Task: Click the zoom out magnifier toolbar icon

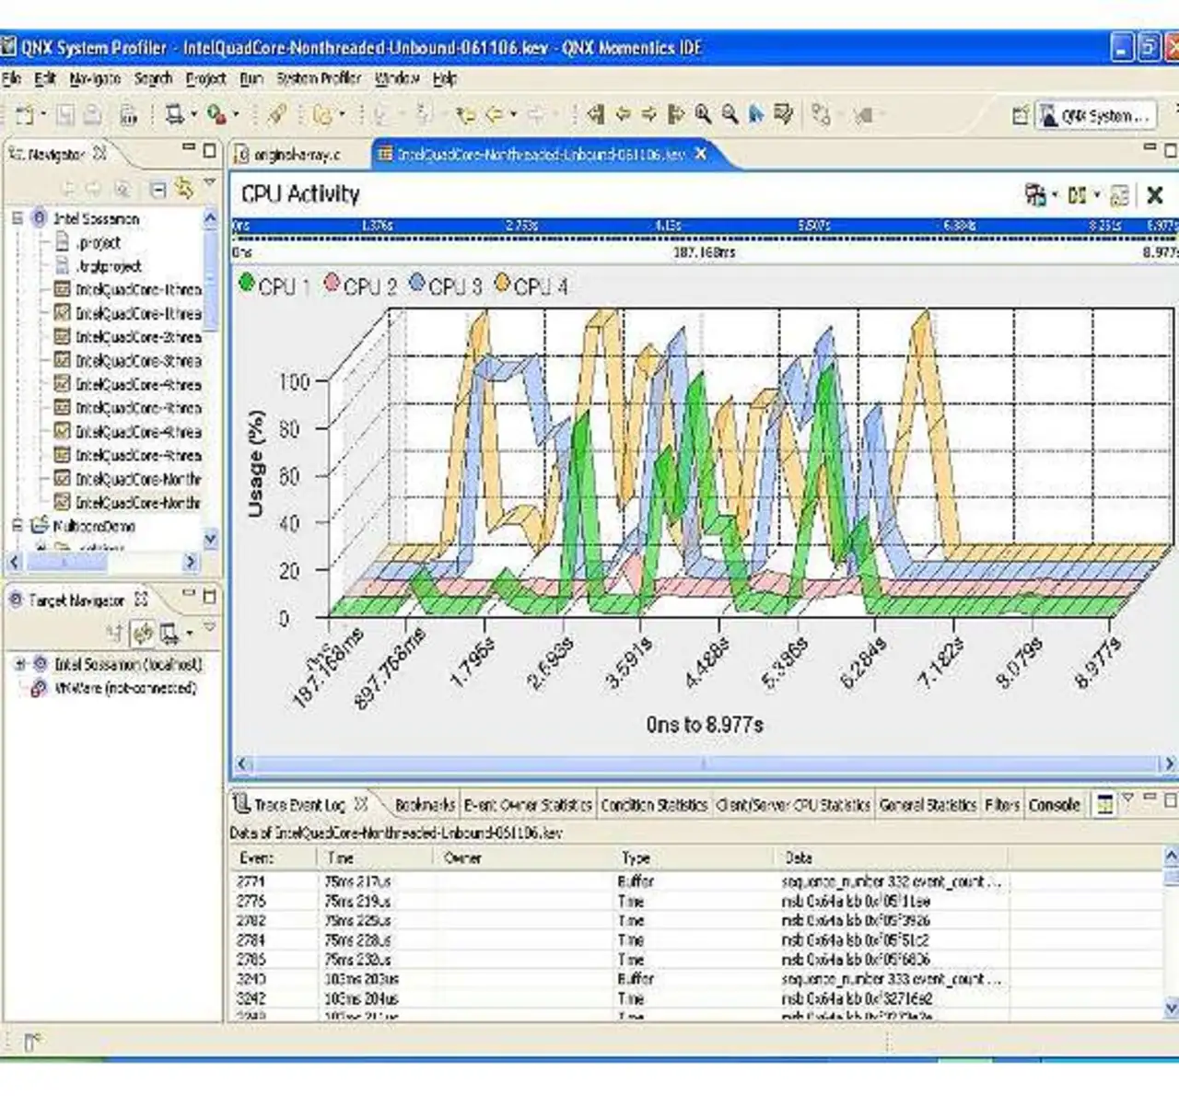Action: tap(730, 114)
